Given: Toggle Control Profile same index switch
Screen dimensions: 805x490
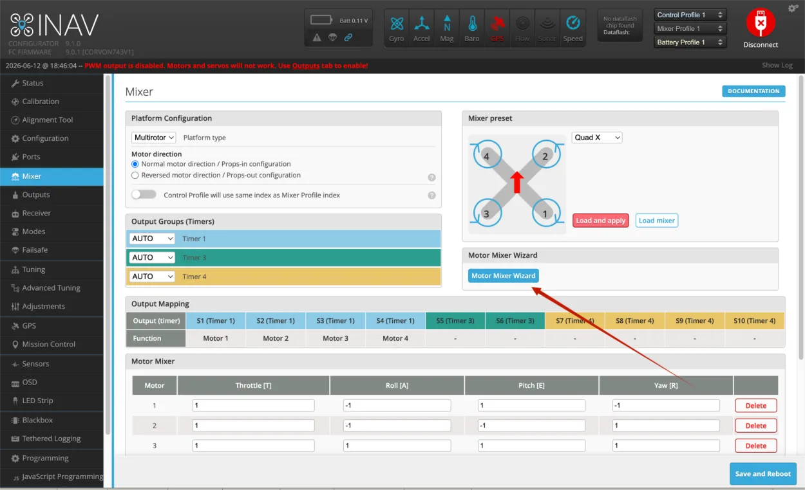Looking at the screenshot, I should pyautogui.click(x=144, y=194).
